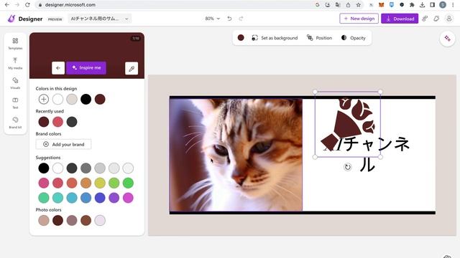The height and width of the screenshot is (258, 460).
Task: Open the Templates sidebar panel
Action: coord(15,43)
